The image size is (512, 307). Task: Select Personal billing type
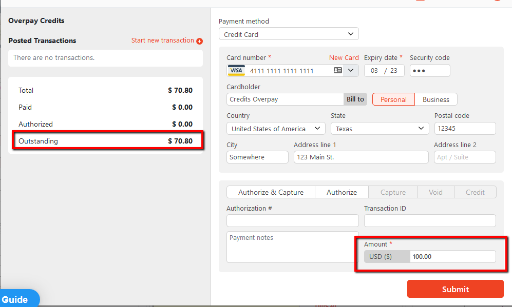[393, 99]
